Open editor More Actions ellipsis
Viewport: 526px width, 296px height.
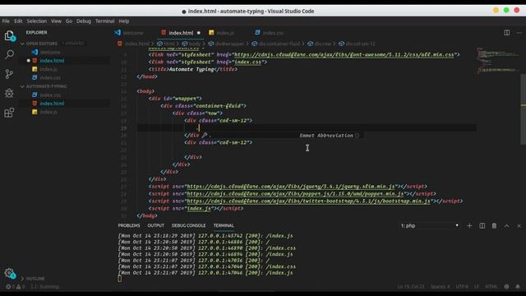[519, 33]
